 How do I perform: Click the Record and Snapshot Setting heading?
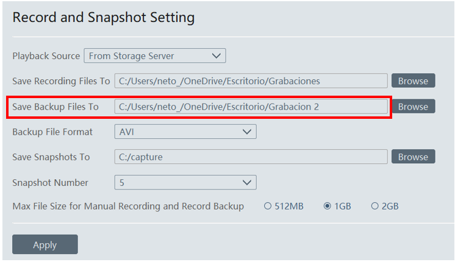pos(104,17)
